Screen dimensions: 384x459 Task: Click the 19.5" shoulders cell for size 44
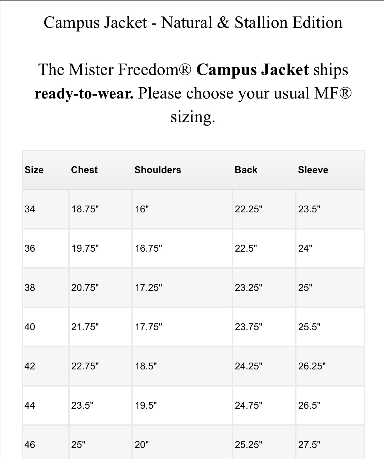tap(182, 405)
